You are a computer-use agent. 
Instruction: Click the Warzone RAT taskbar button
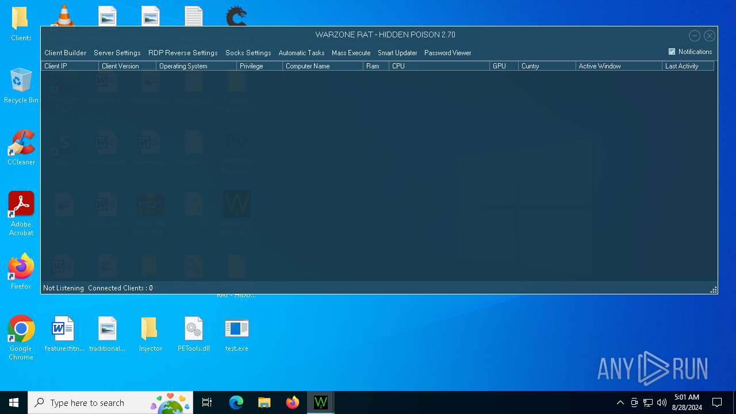[321, 402]
